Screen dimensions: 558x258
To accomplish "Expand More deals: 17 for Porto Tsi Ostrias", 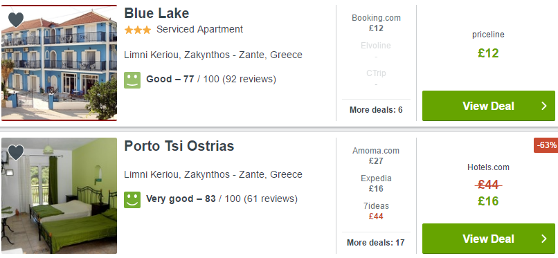I will (376, 243).
